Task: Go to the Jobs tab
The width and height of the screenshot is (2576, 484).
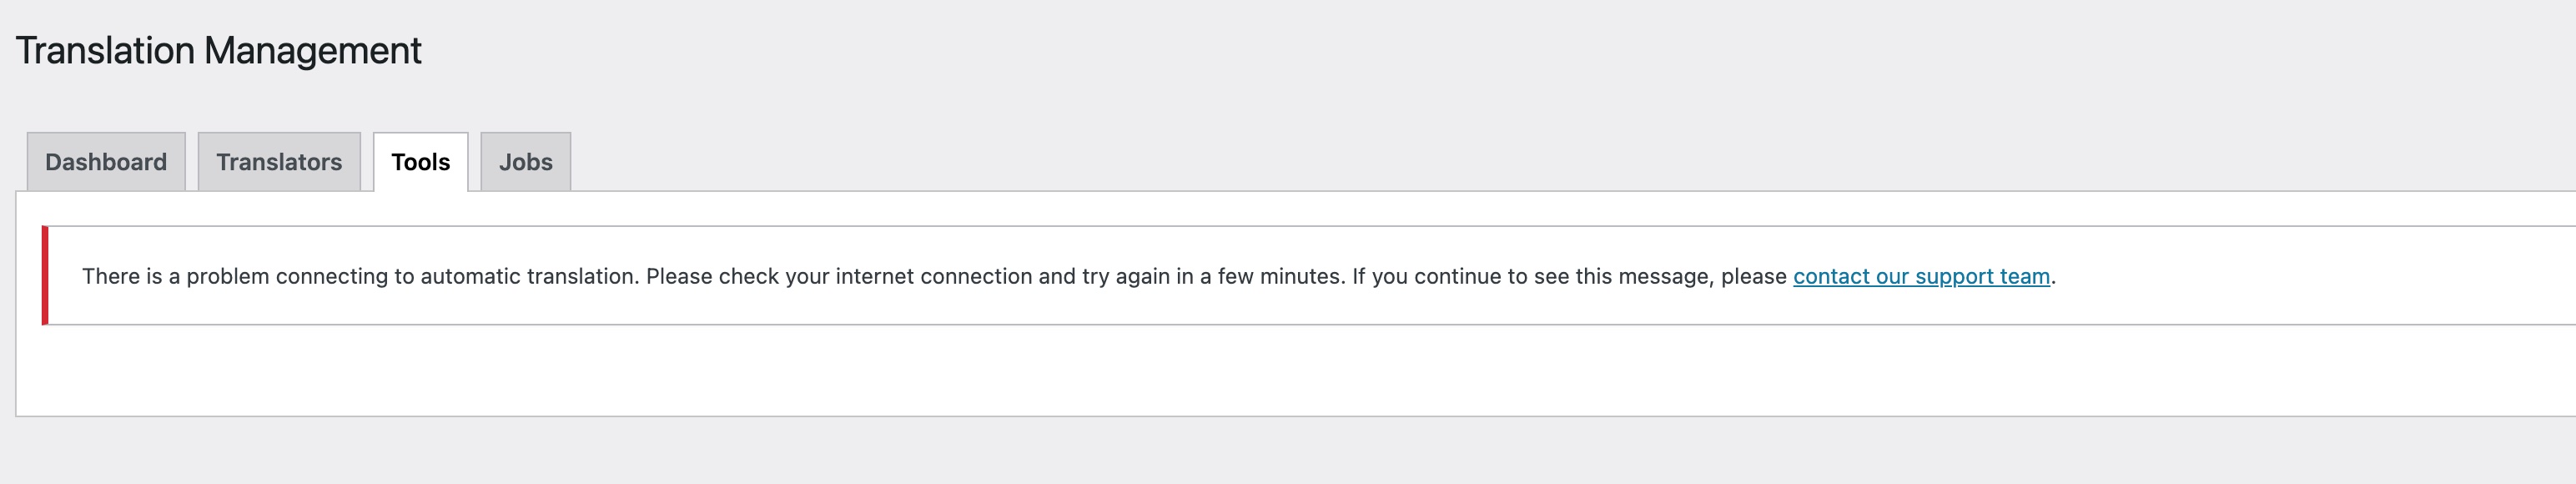Action: pyautogui.click(x=526, y=162)
